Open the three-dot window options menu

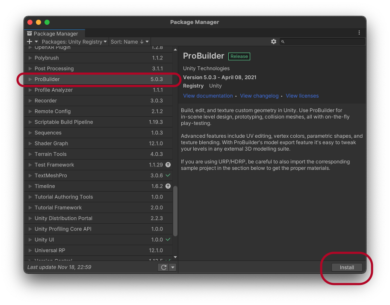pos(359,33)
